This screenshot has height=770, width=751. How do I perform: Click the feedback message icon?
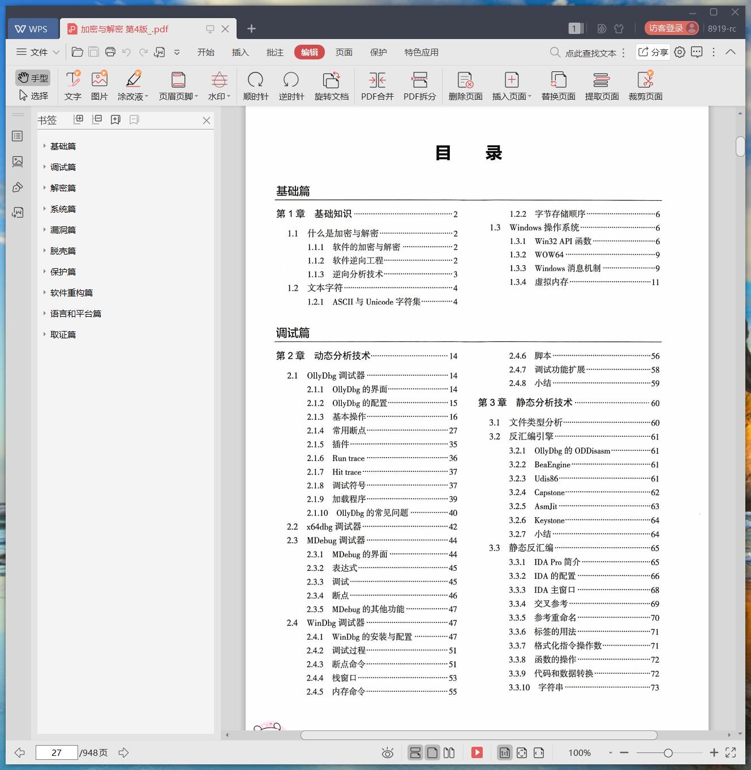tap(697, 52)
